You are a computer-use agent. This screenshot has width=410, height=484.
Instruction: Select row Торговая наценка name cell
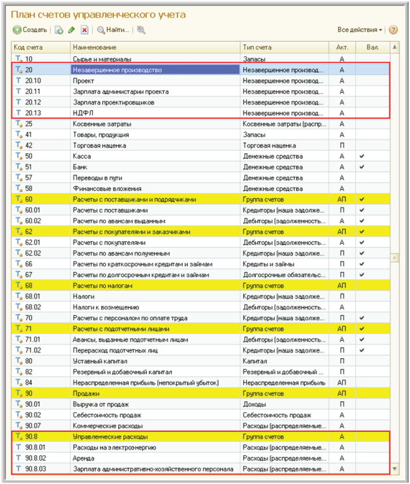pyautogui.click(x=155, y=145)
